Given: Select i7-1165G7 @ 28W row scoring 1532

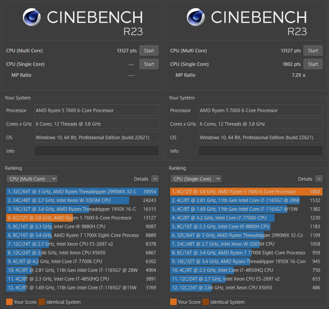Looking at the screenshot, I should (247, 200).
